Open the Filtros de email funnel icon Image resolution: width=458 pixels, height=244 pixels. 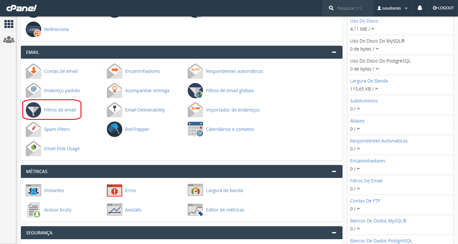33,110
